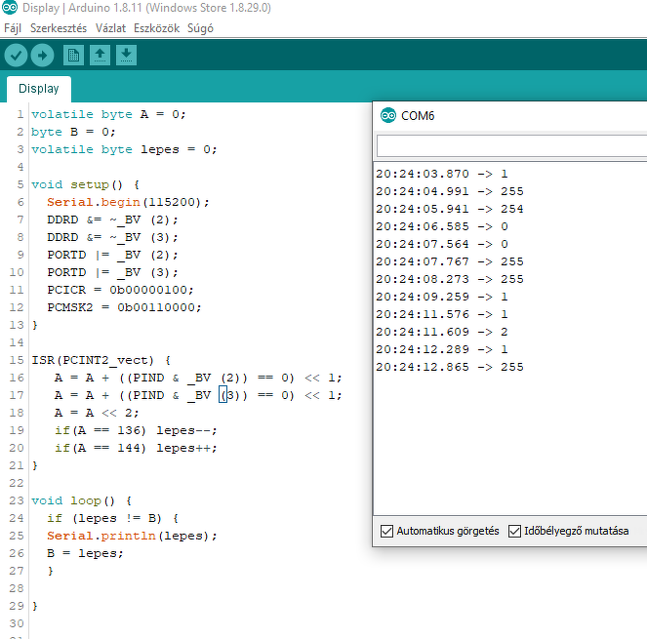Click serial output '20:24:12.865 -> 255'
This screenshot has height=639, width=647.
(450, 367)
